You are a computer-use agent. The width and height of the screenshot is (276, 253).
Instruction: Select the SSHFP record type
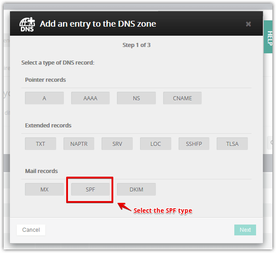click(194, 144)
